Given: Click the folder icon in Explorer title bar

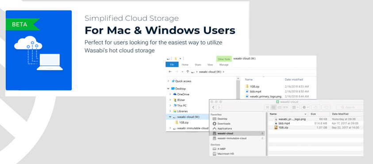Looking at the screenshot, I should (176, 58).
